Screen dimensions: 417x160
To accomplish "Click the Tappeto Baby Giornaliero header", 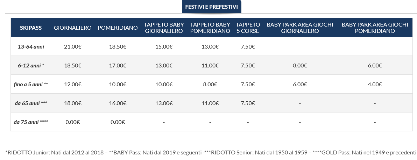I will pyautogui.click(x=164, y=28).
